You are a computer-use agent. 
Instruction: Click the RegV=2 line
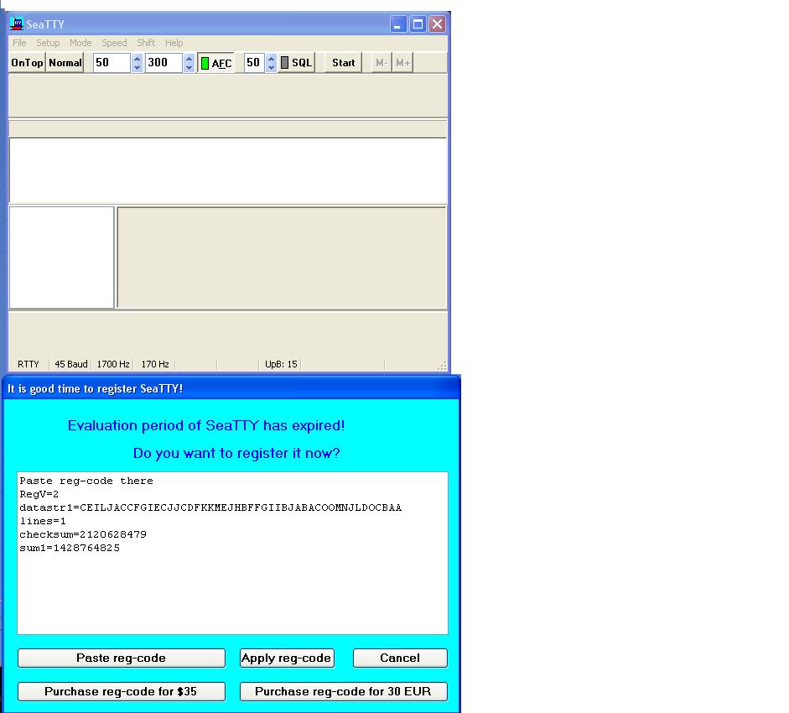[39, 494]
